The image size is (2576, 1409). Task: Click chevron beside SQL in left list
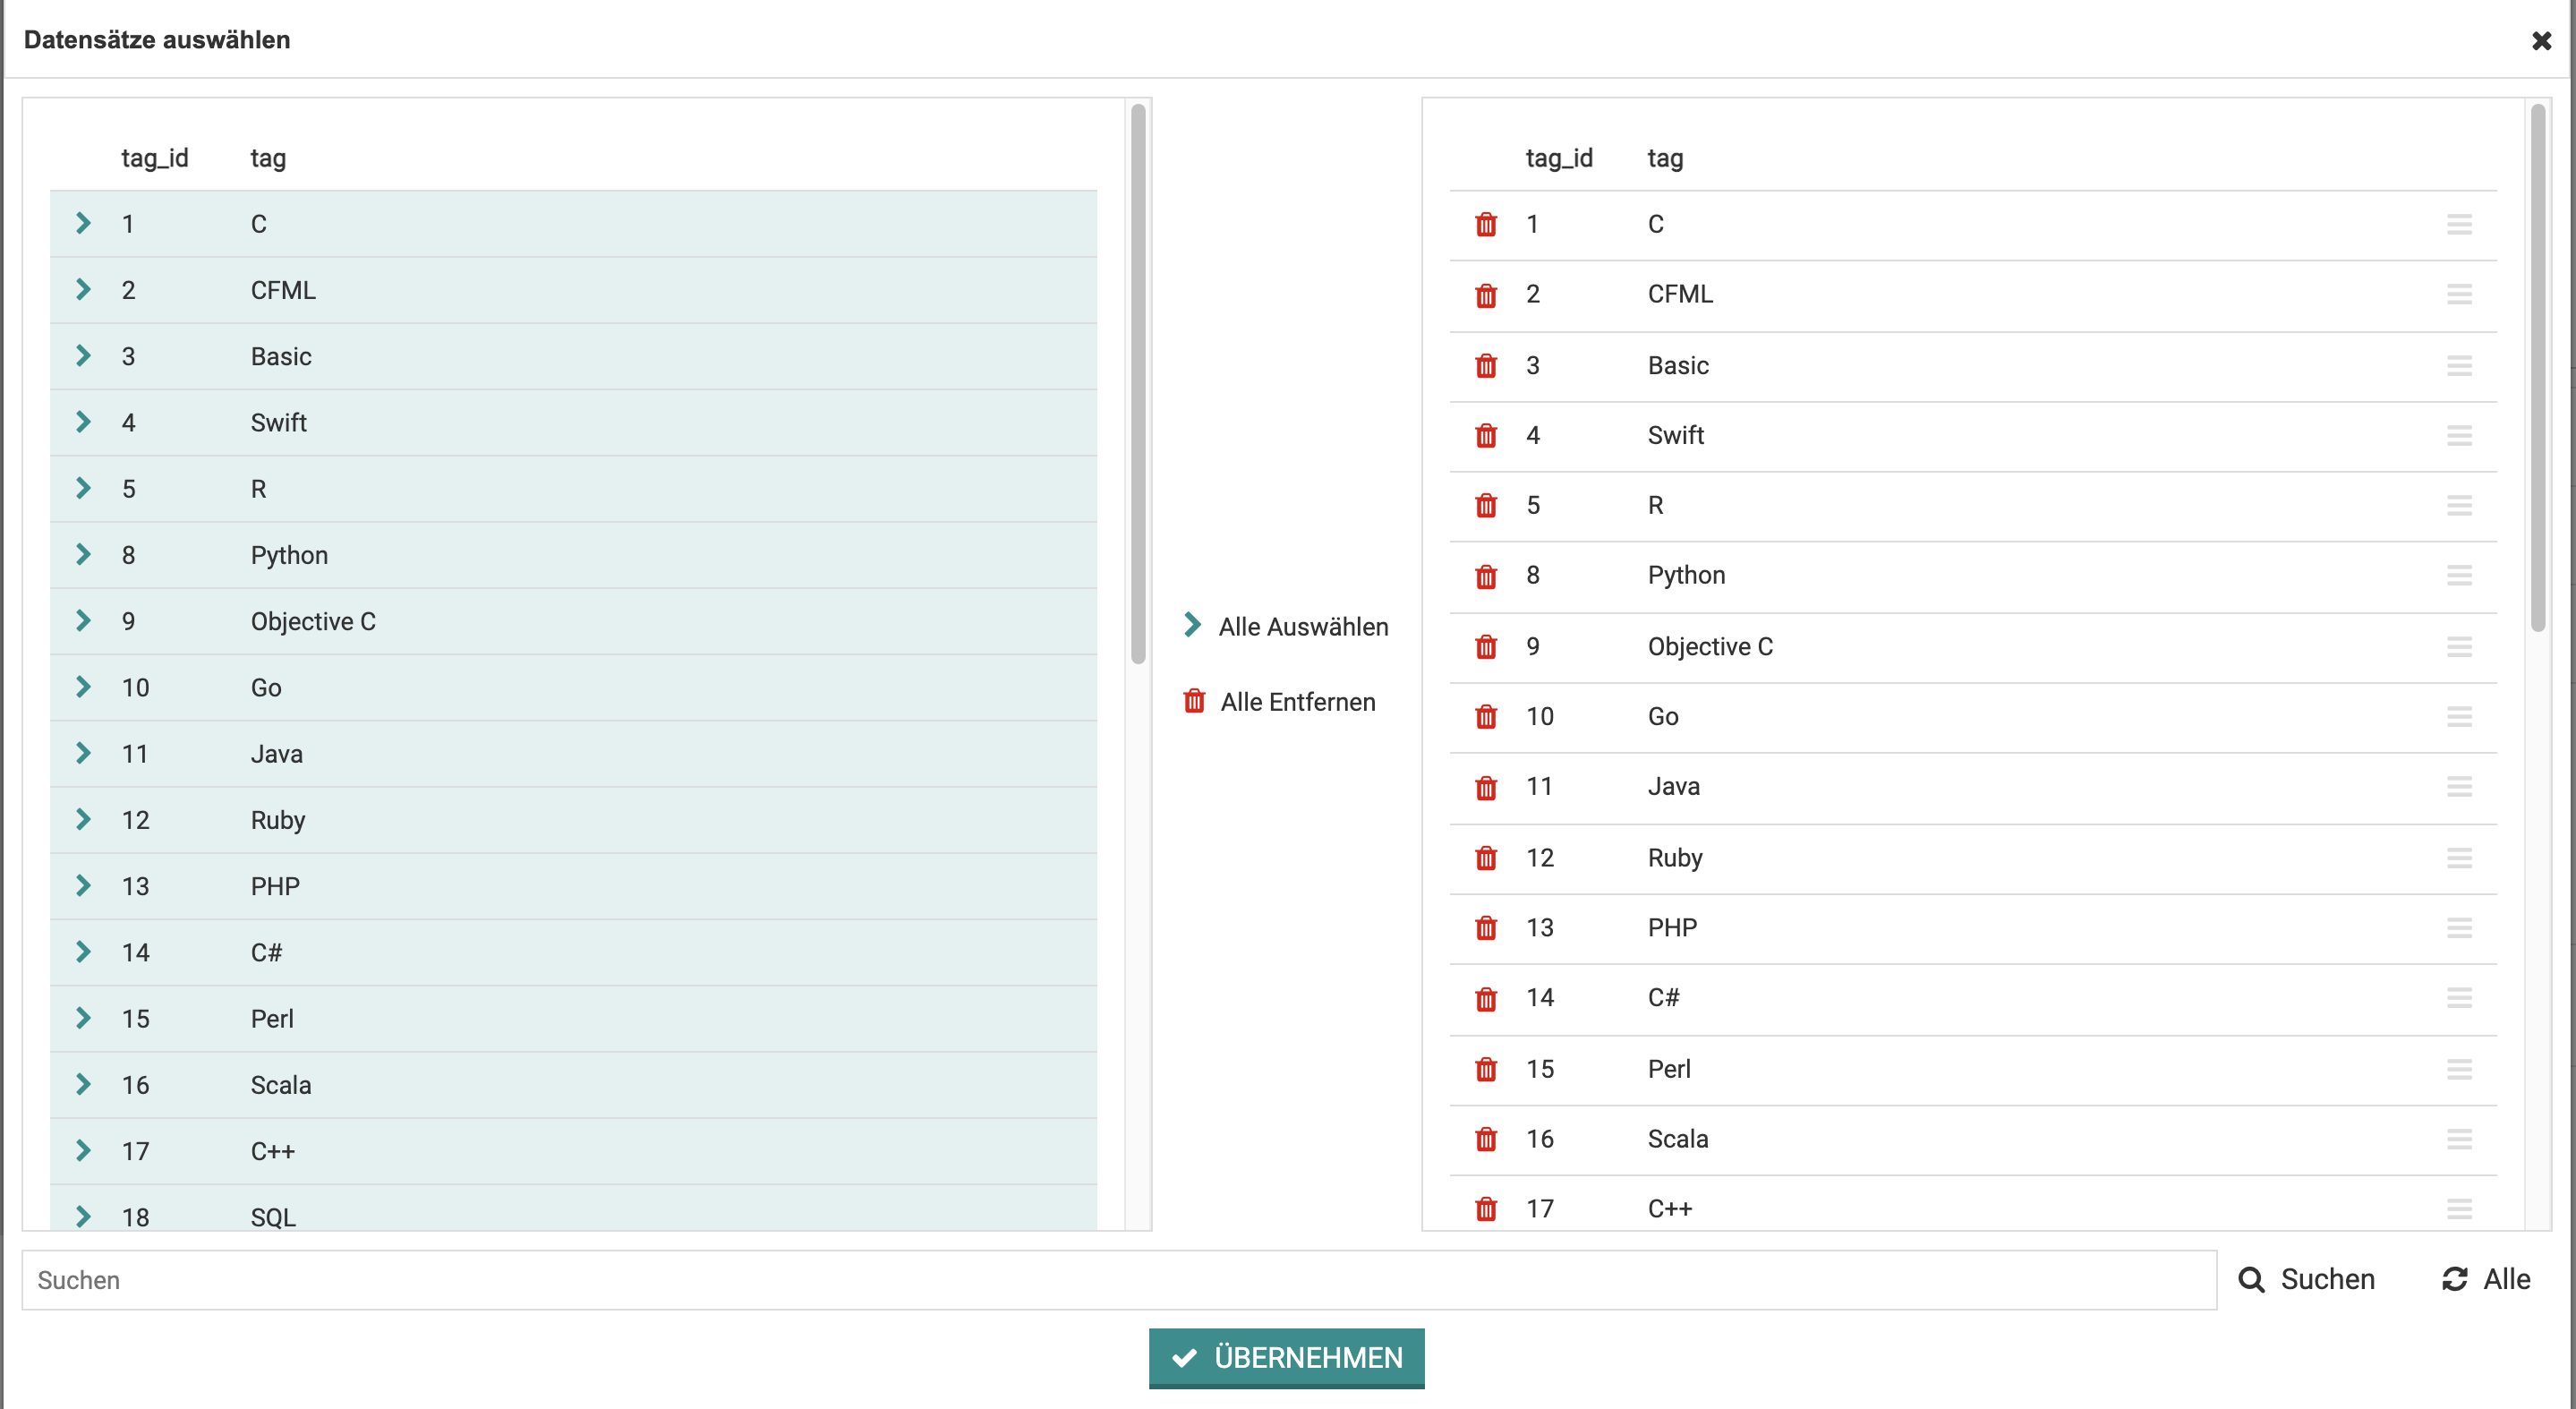coord(84,1216)
